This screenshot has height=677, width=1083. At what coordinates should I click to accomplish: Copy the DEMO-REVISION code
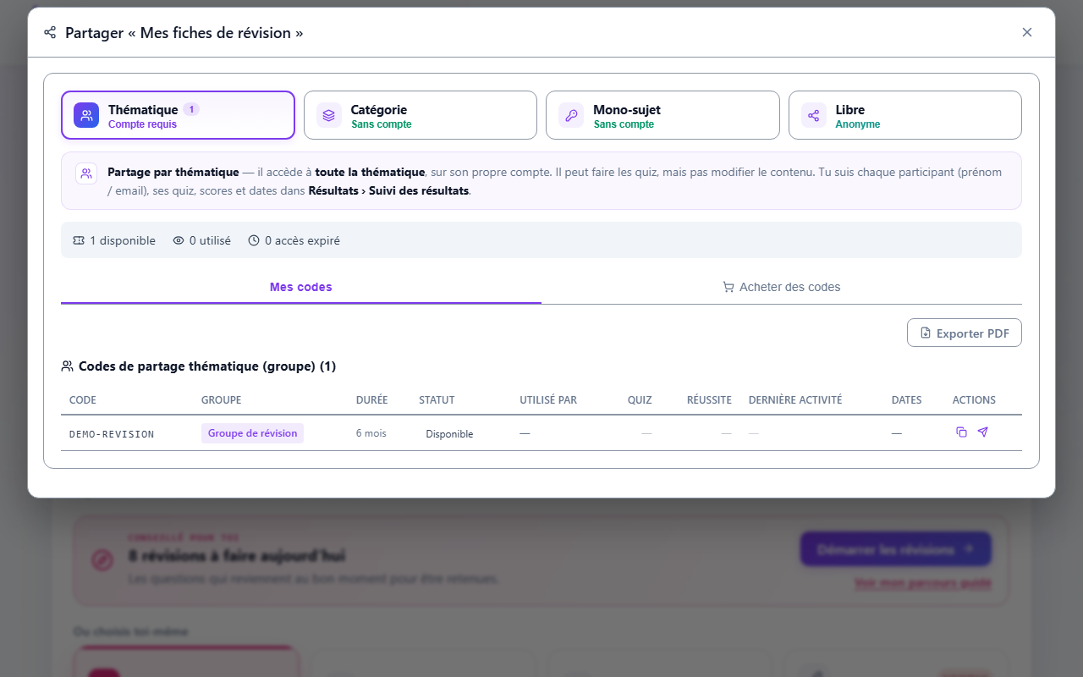961,432
